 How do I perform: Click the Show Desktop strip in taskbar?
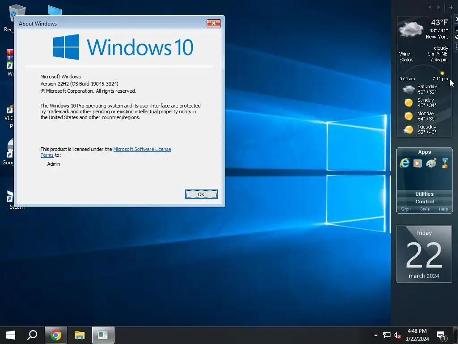click(457, 335)
